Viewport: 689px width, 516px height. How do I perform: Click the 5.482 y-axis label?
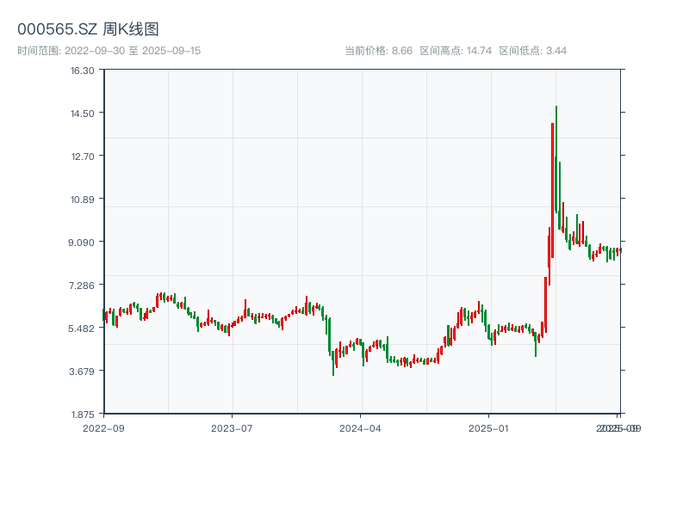pyautogui.click(x=83, y=328)
